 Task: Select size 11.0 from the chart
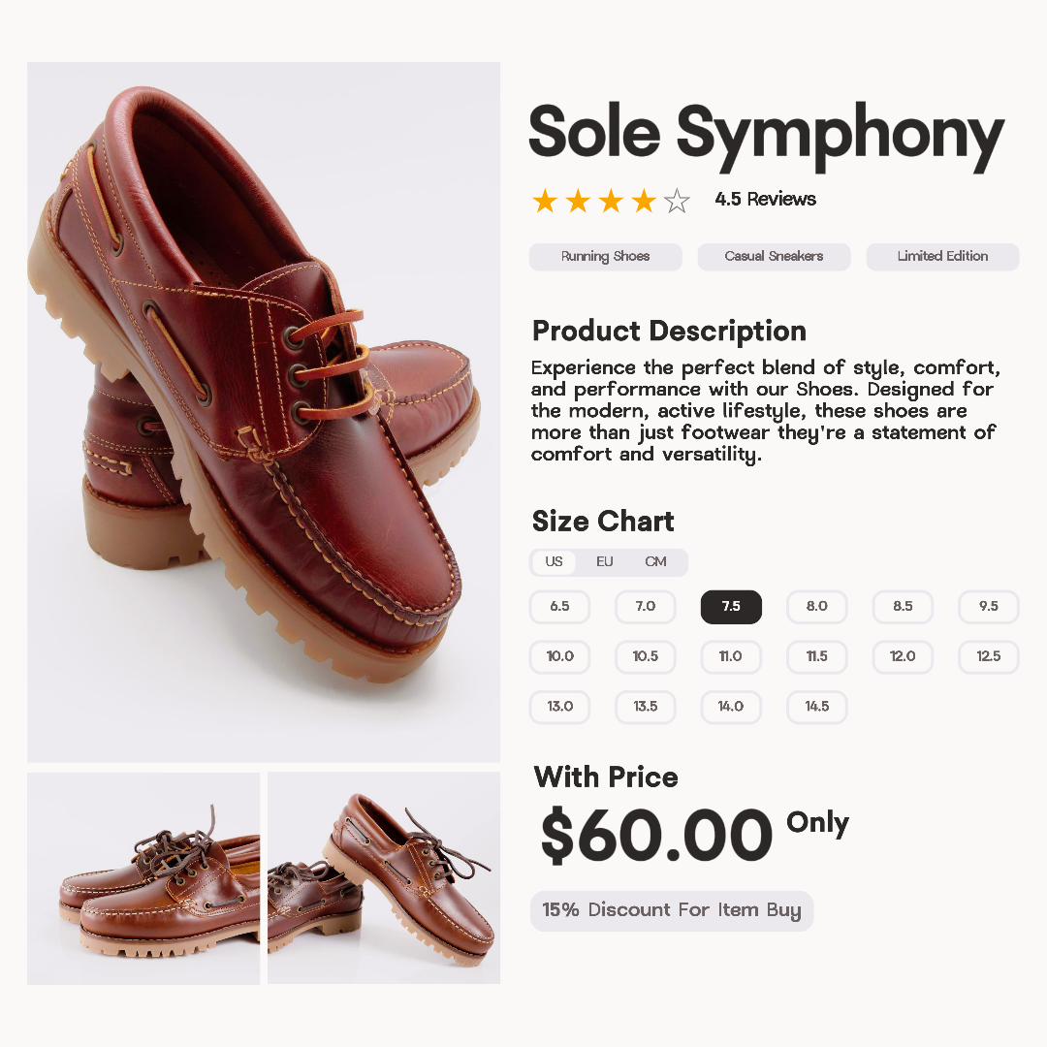[731, 657]
